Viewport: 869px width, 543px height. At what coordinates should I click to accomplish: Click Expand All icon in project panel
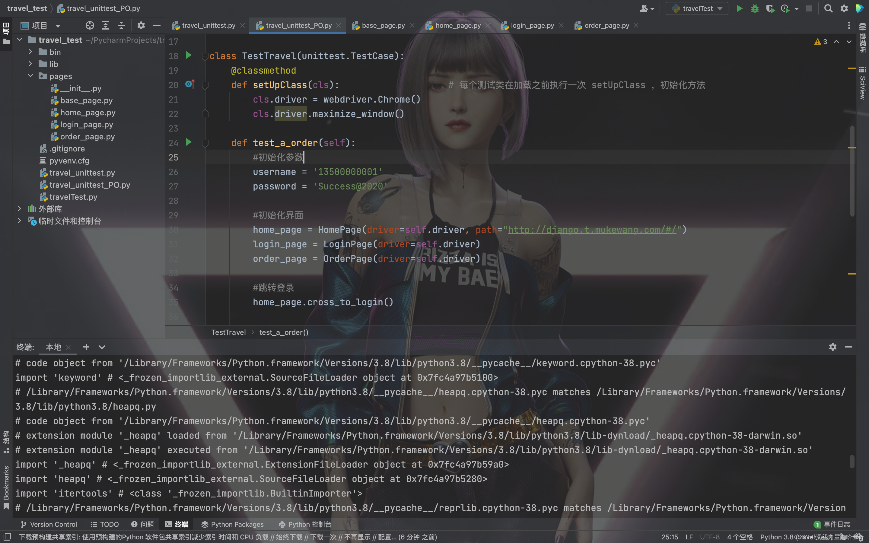coord(106,26)
